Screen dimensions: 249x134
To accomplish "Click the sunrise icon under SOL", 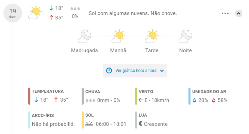I will click(89, 124).
